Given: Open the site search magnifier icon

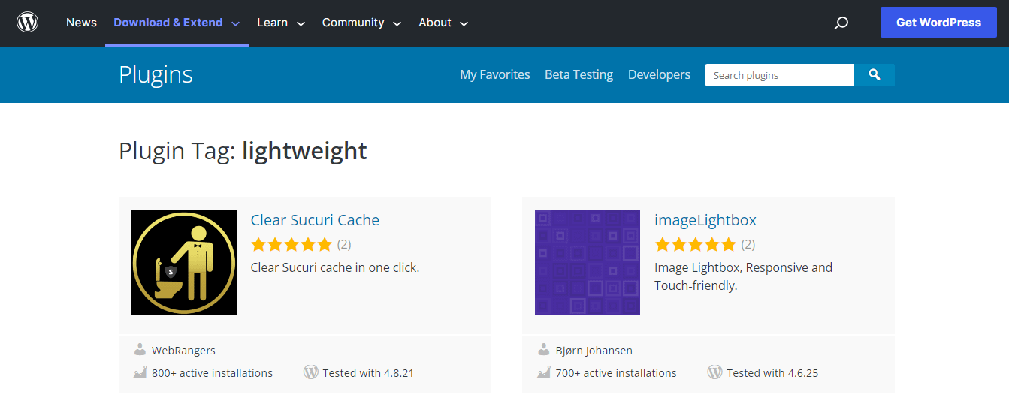Looking at the screenshot, I should click(841, 23).
